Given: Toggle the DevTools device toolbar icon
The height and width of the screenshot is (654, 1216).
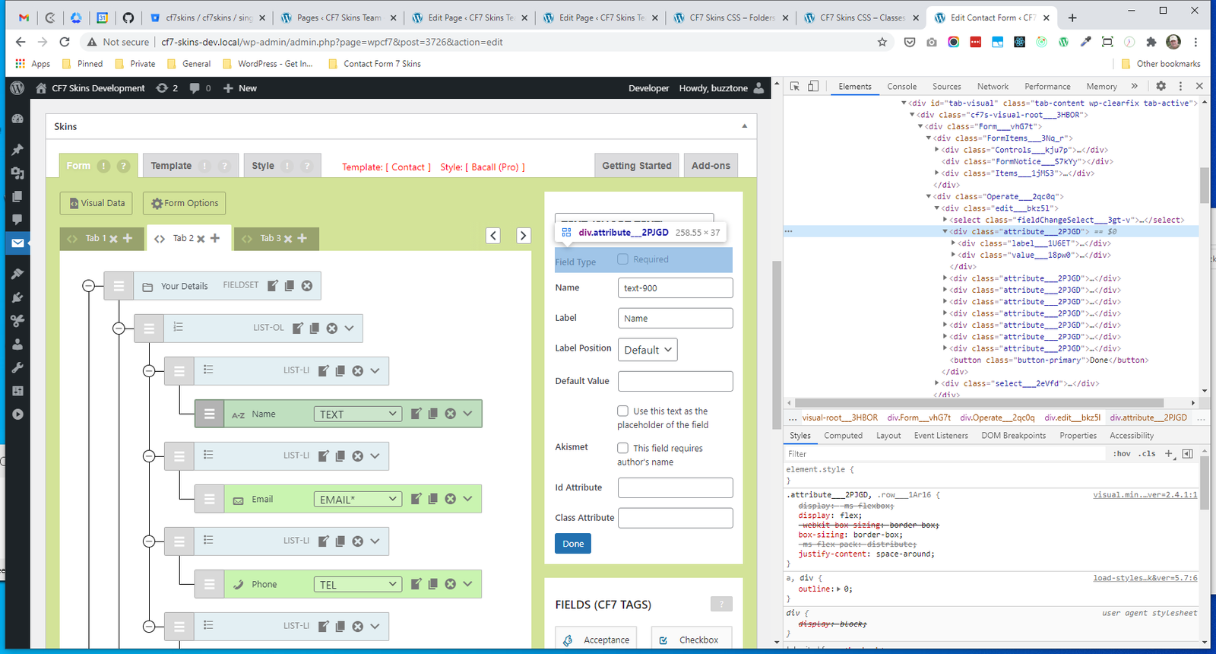Looking at the screenshot, I should point(812,86).
